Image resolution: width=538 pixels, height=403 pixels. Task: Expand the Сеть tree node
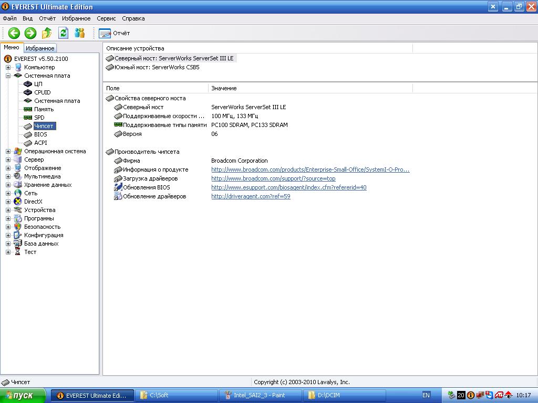[x=8, y=193]
